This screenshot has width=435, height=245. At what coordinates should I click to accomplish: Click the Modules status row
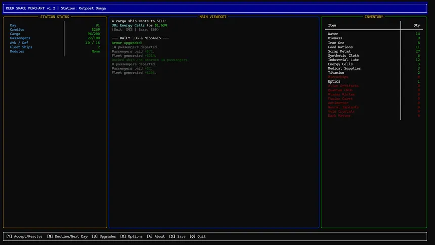pyautogui.click(x=17, y=51)
